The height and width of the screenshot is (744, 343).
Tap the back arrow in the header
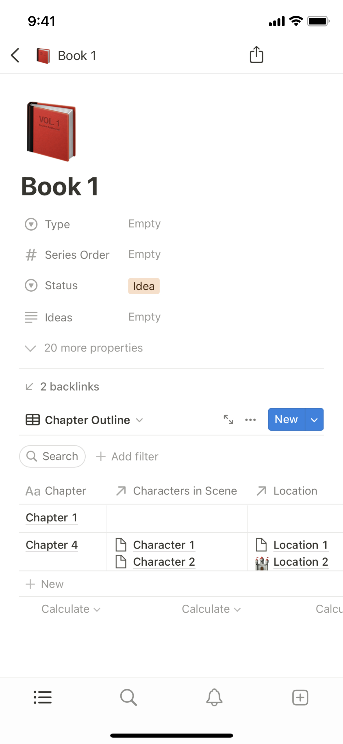coord(15,55)
